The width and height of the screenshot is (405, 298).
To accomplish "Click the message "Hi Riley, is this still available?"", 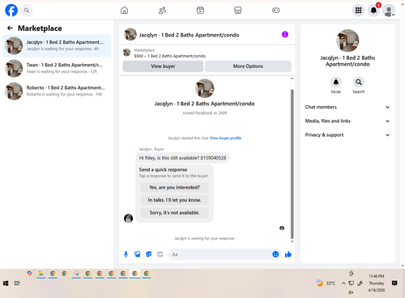I will coord(182,158).
